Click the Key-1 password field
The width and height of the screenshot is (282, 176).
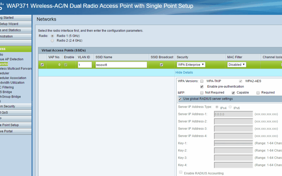tap(233, 143)
